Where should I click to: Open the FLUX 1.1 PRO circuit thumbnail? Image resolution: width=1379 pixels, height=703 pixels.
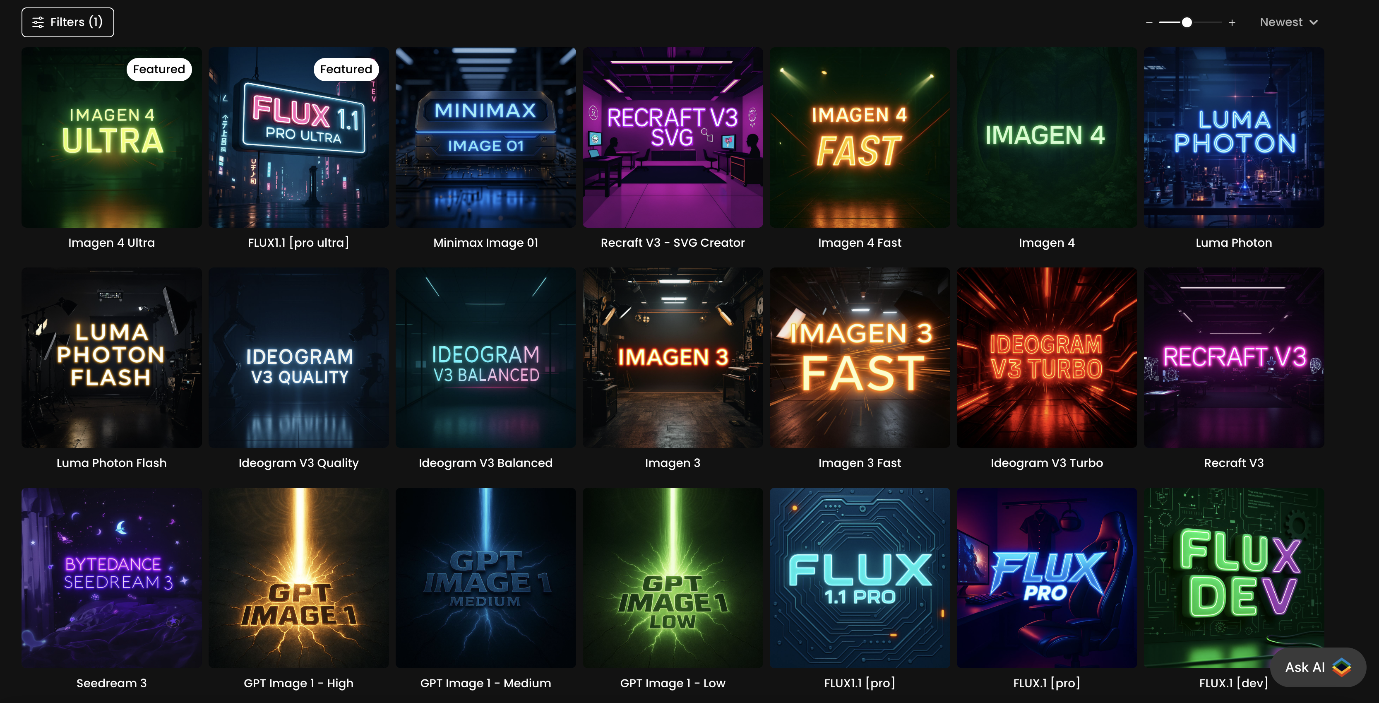pyautogui.click(x=860, y=578)
